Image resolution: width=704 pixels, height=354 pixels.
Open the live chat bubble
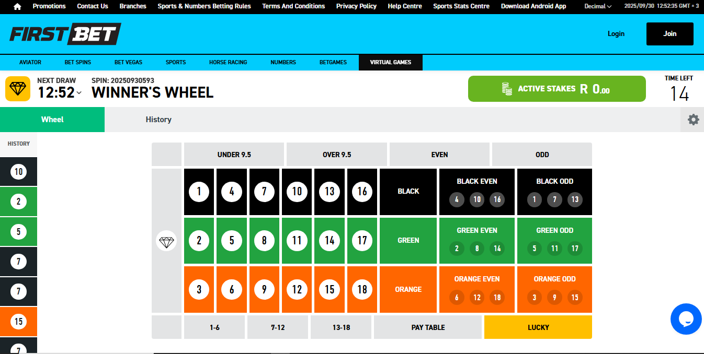tap(686, 319)
